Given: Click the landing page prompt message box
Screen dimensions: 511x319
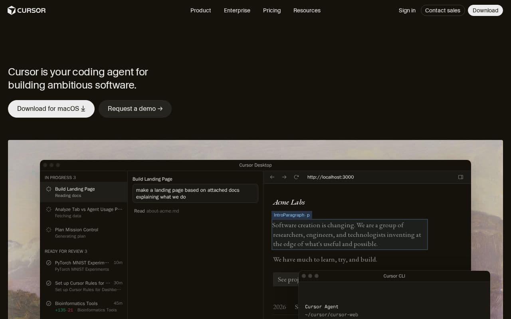Looking at the screenshot, I should 195,193.
